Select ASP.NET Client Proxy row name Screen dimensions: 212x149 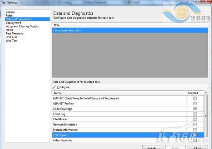click(x=86, y=98)
